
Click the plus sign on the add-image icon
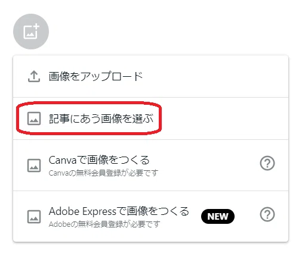tap(36, 27)
